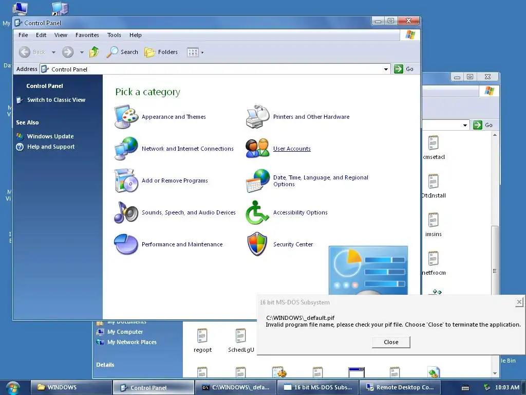Open the Search toolbar button
Viewport: 526px width, 395px height.
[x=122, y=52]
